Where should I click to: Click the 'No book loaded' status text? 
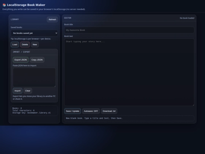tap(187, 18)
